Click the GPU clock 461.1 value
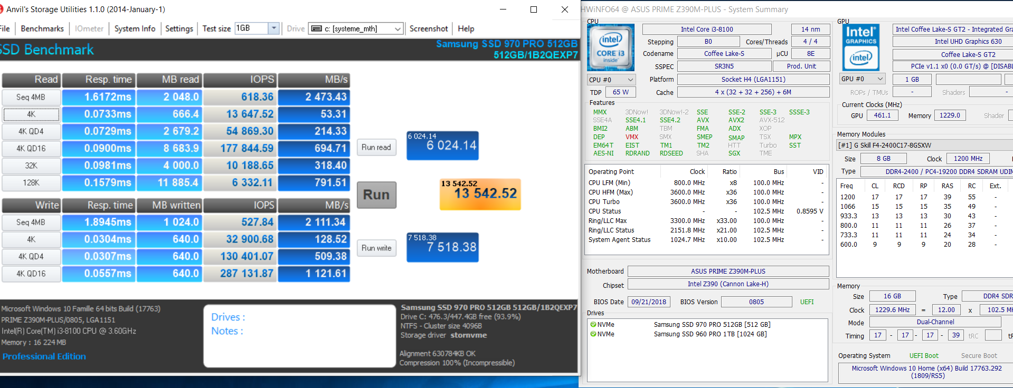The width and height of the screenshot is (1013, 388). tap(882, 115)
